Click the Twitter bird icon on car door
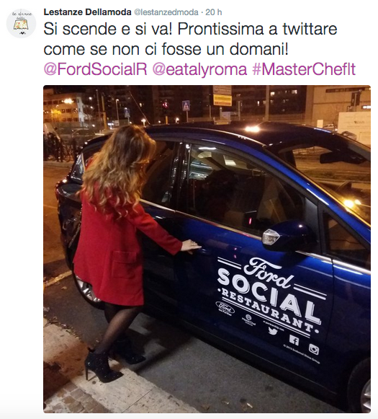The width and height of the screenshot is (378, 419). (273, 331)
